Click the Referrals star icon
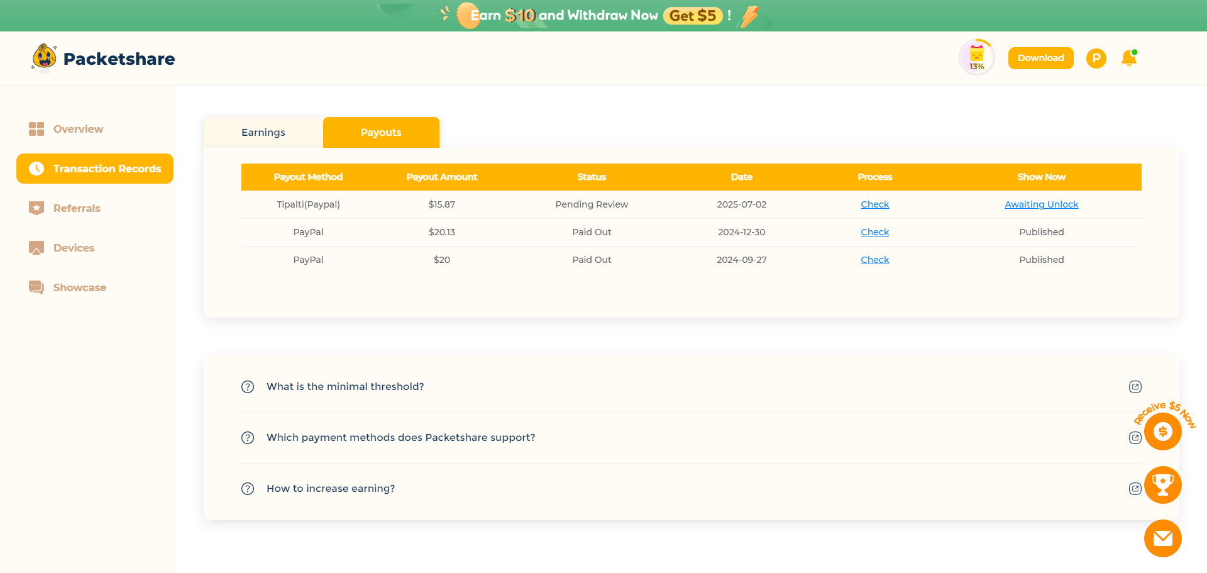The image size is (1207, 573). 36,208
